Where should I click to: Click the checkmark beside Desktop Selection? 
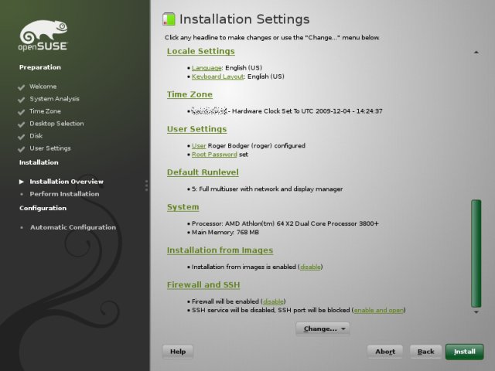point(21,124)
